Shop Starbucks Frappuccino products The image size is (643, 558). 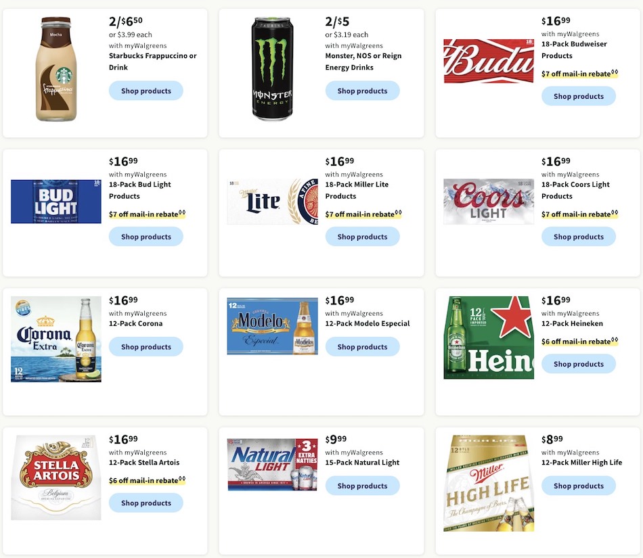146,91
